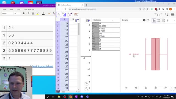Image resolution: width=176 pixels, height=99 pixels.
Task: Click the leftmost outlier x mark
Action: click(130, 54)
